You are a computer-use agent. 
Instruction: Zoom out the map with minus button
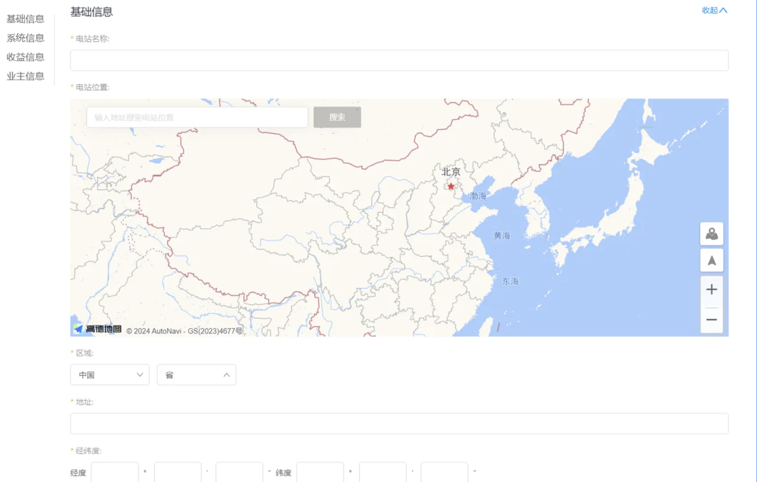[712, 320]
